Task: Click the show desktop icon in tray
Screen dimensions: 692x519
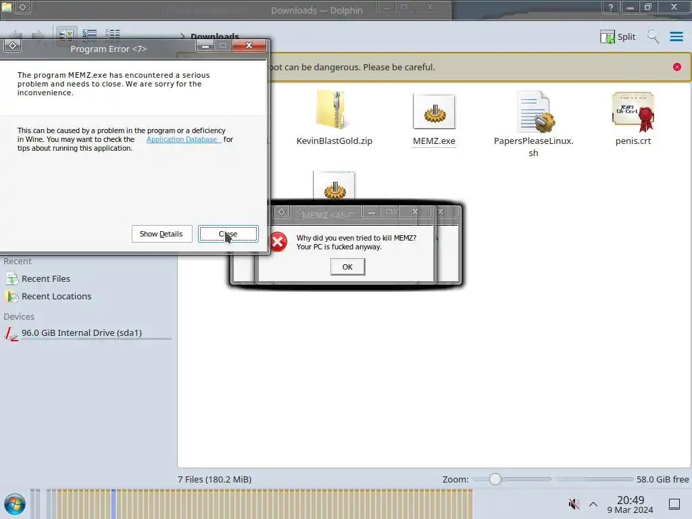Action: (674, 504)
